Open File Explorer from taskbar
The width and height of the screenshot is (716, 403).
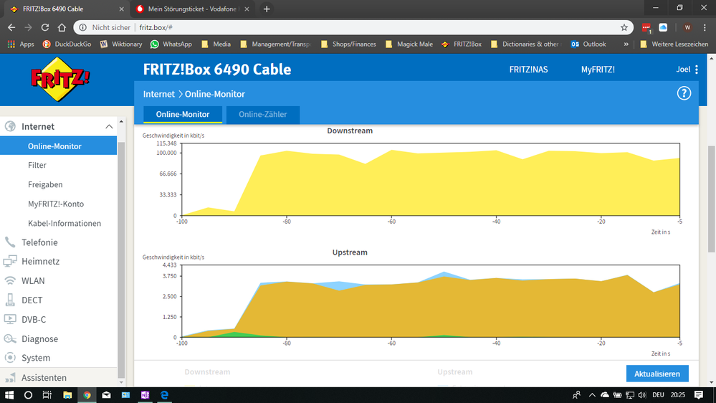67,395
